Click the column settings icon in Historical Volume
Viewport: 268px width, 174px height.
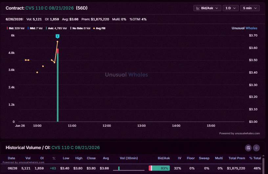tap(248, 148)
